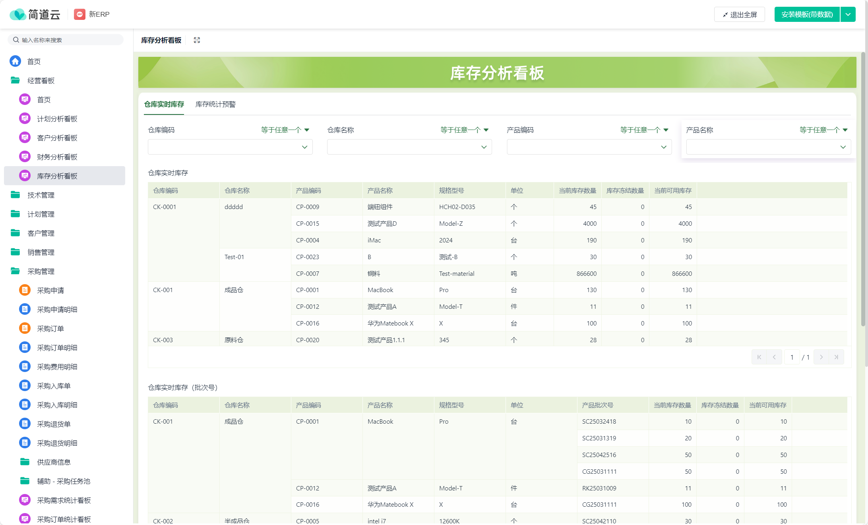
Task: Go to next page of 仓库实时库存 table
Action: pyautogui.click(x=821, y=357)
